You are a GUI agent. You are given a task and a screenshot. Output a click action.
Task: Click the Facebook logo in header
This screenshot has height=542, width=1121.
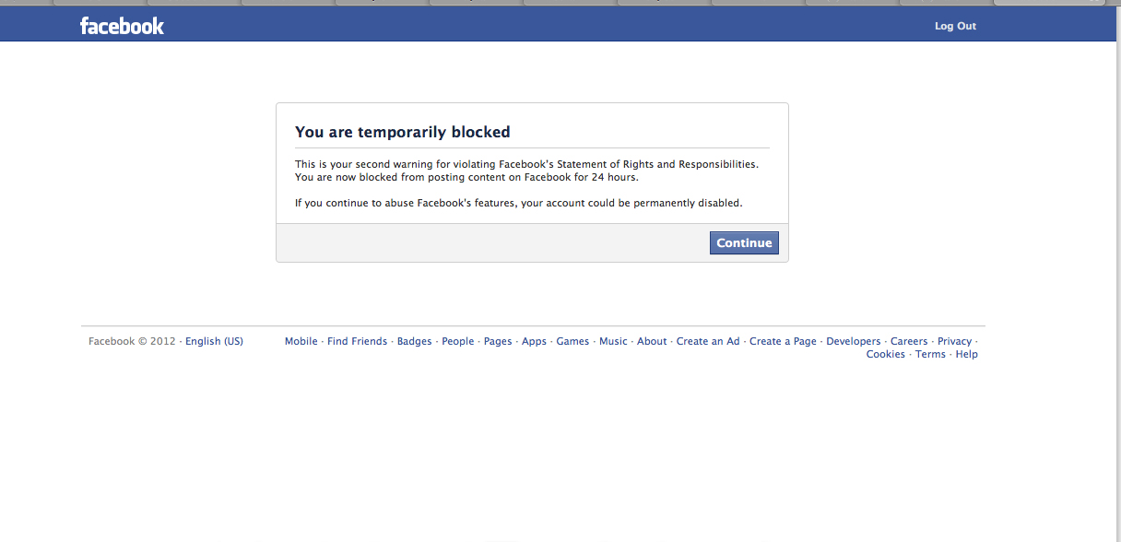pyautogui.click(x=122, y=26)
